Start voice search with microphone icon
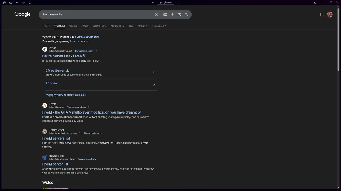 click(172, 15)
